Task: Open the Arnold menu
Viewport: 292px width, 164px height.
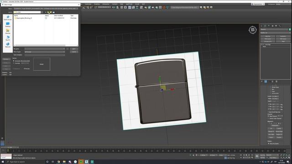Action: click(x=137, y=4)
